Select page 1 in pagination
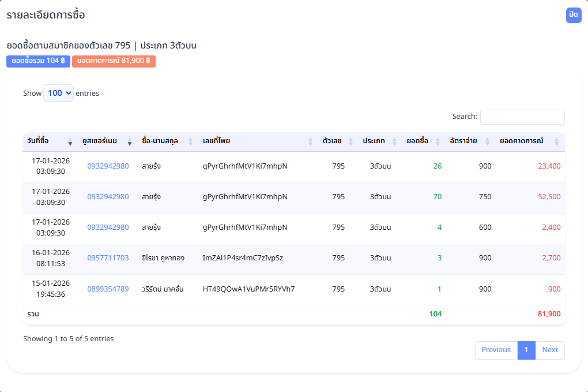Screen dimensions: 588x392 point(526,350)
